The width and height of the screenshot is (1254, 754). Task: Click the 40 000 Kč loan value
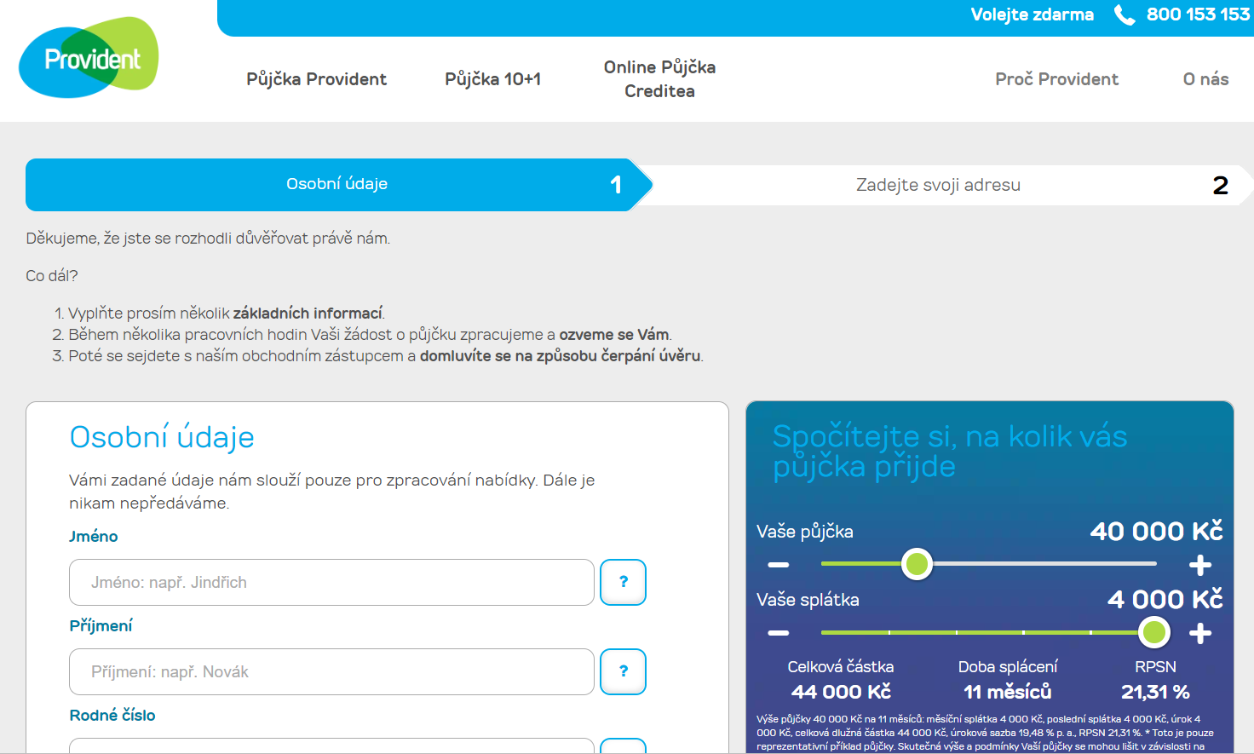(x=1156, y=531)
